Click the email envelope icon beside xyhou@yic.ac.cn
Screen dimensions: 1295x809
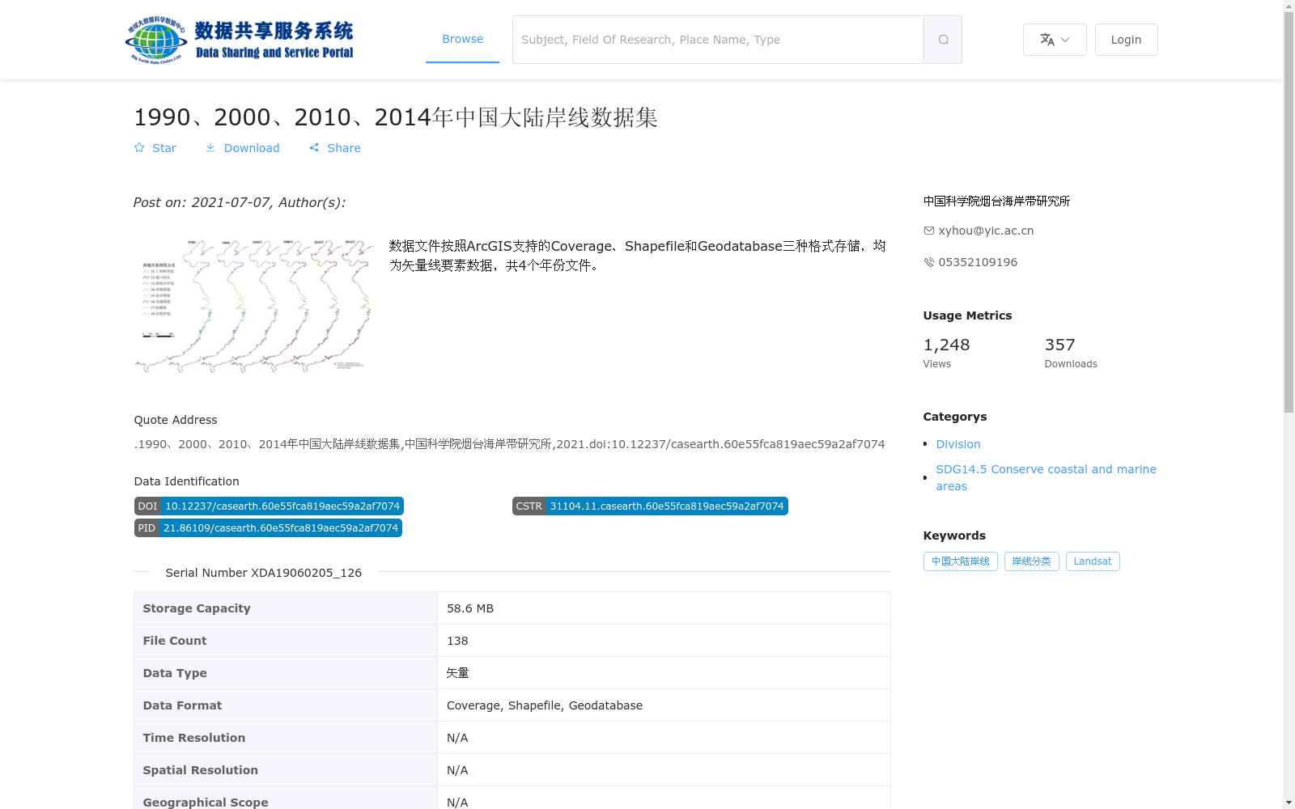[x=929, y=231]
